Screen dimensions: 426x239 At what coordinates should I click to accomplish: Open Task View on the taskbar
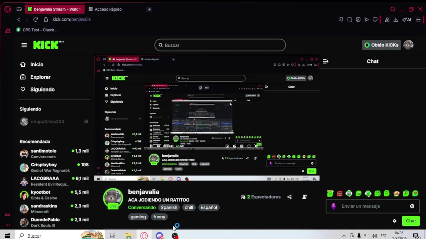pyautogui.click(x=113, y=236)
